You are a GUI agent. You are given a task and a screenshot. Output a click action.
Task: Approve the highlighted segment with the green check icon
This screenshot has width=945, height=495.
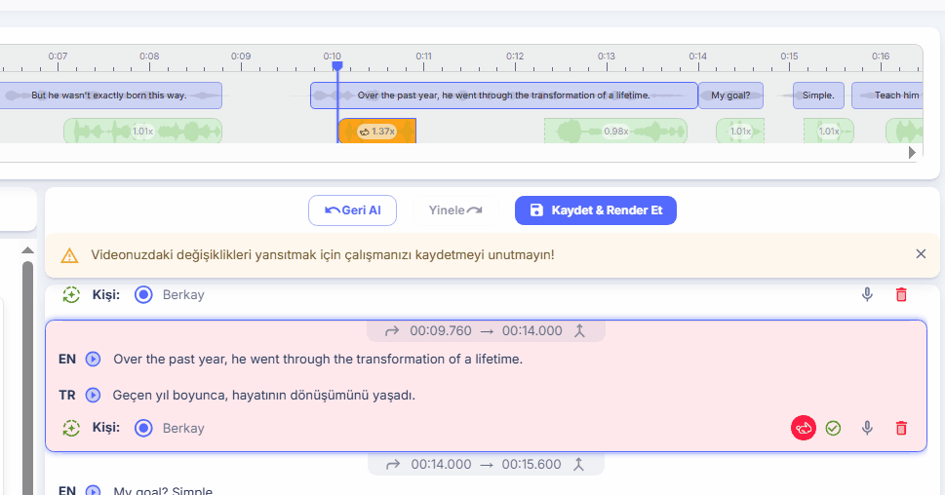[x=833, y=428]
